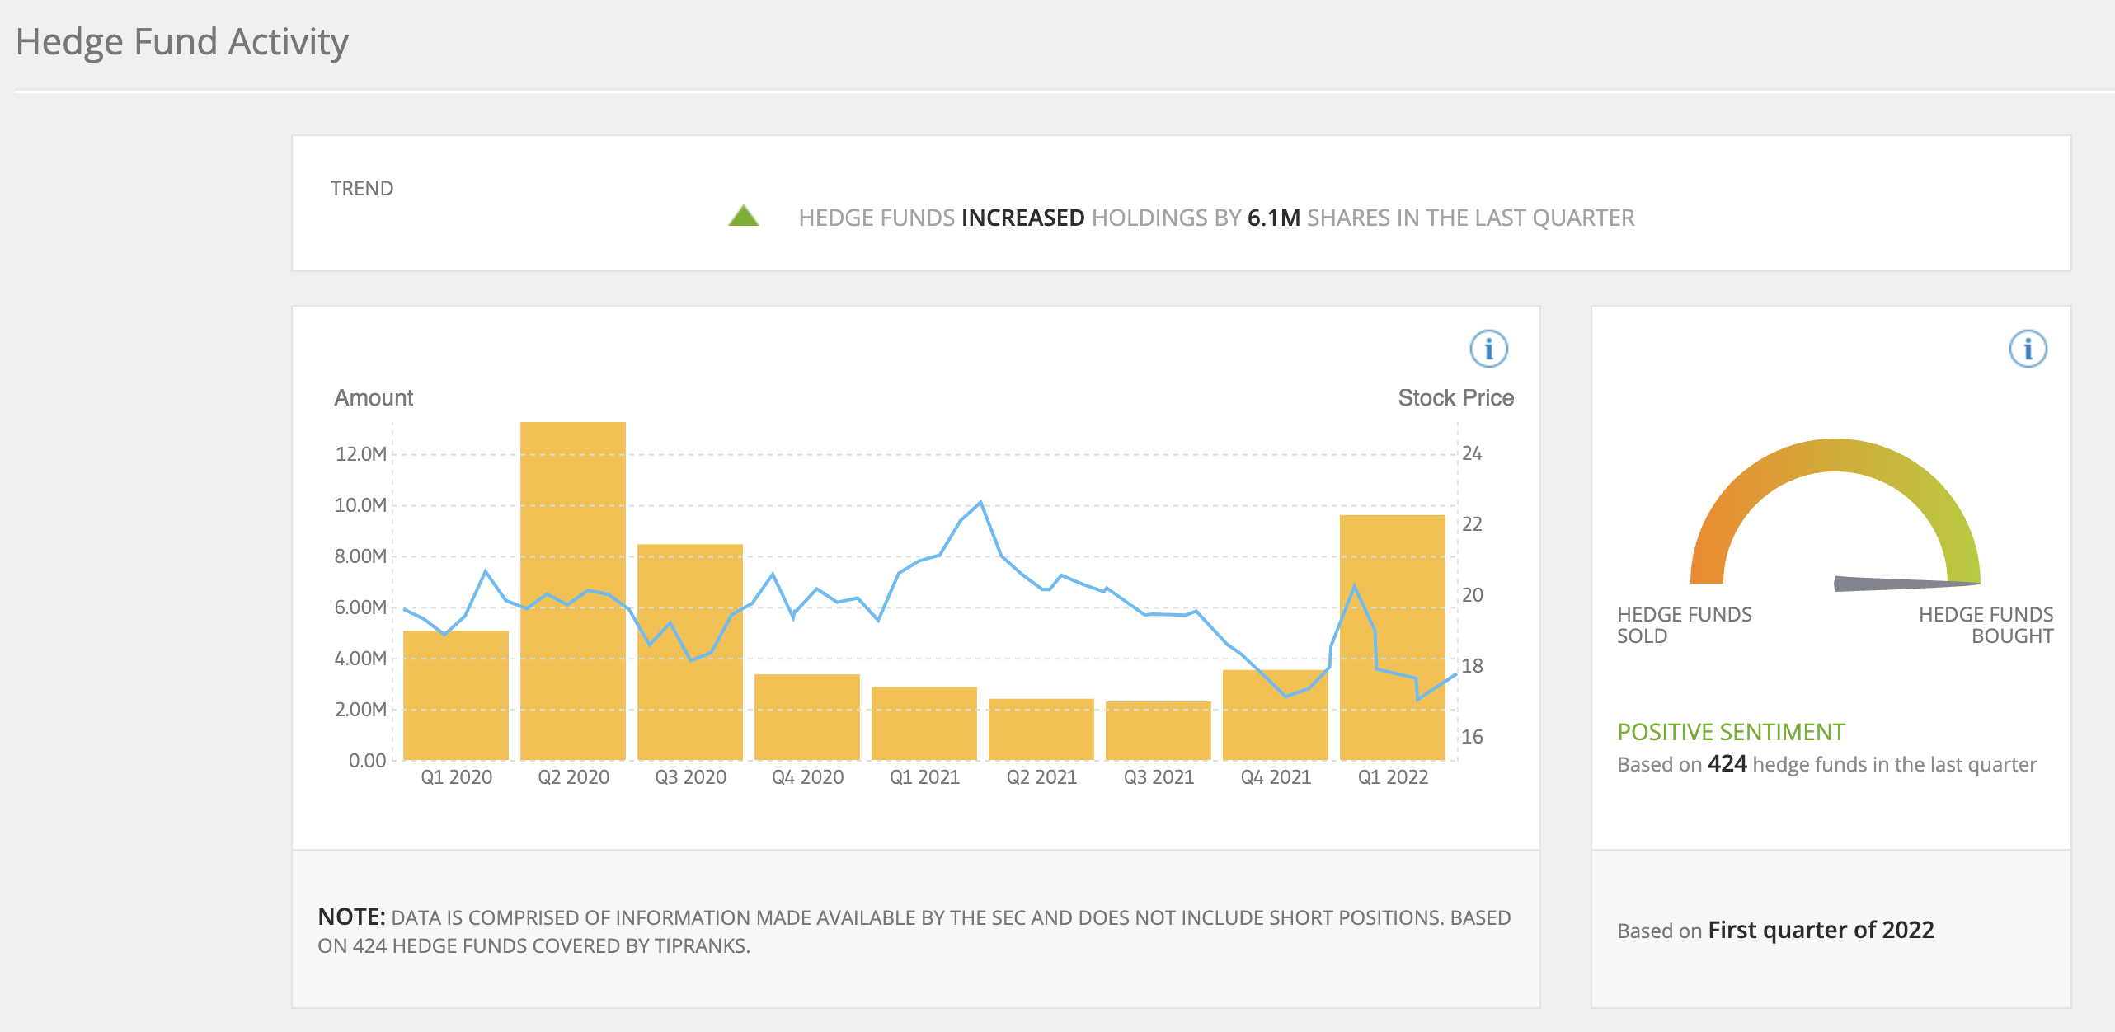The width and height of the screenshot is (2115, 1032).
Task: Click the 'Hedge Fund Activity' heading
Action: tap(182, 42)
